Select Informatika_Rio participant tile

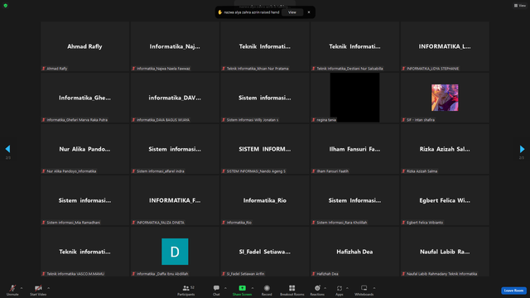pyautogui.click(x=265, y=200)
